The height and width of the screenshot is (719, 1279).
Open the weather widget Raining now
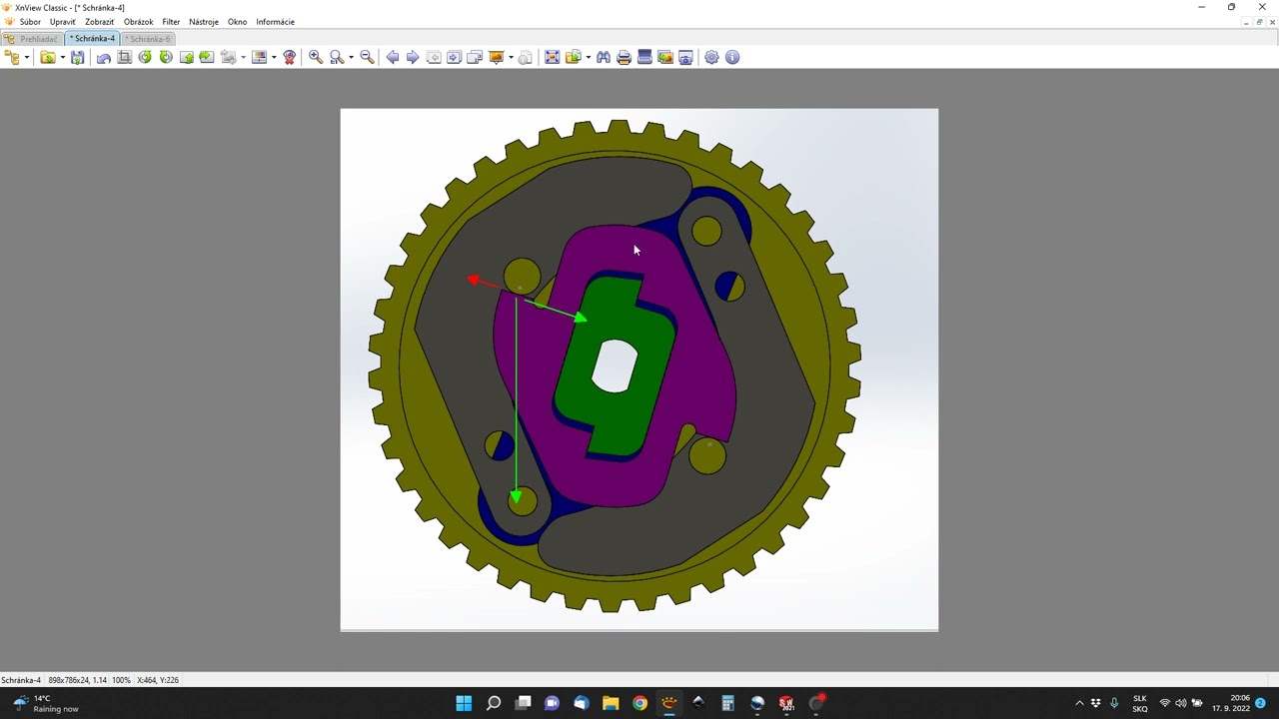(44, 703)
